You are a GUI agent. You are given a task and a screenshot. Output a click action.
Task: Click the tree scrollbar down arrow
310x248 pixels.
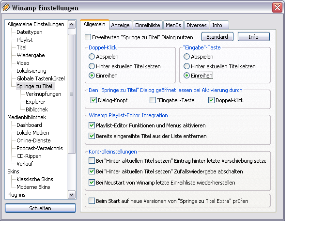coord(72,195)
